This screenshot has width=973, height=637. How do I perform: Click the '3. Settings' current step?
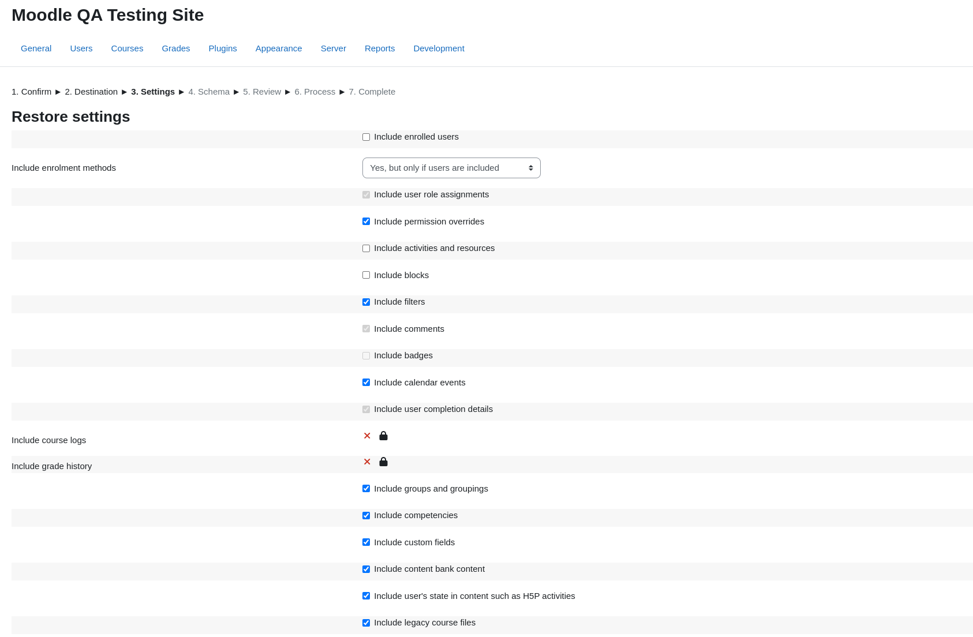click(153, 92)
